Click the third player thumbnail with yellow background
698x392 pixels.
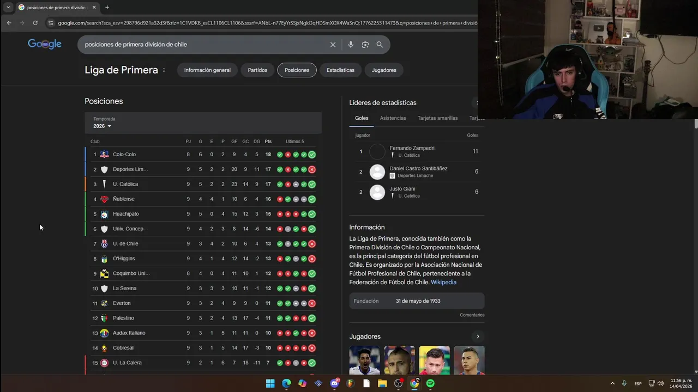435,360
